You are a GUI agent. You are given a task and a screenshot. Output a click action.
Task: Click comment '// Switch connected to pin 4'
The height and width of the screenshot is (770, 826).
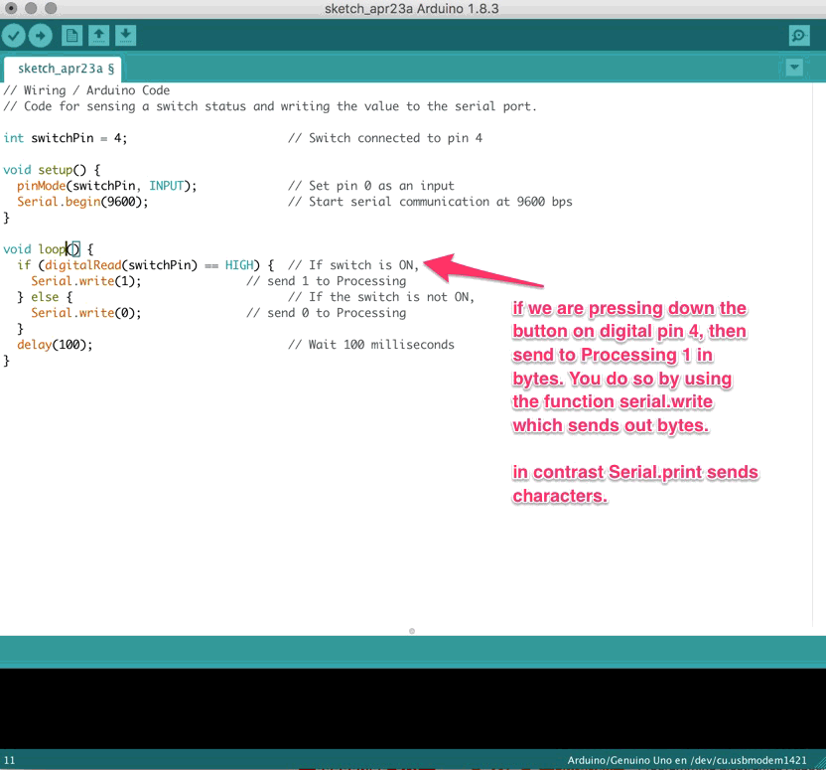[x=385, y=138]
